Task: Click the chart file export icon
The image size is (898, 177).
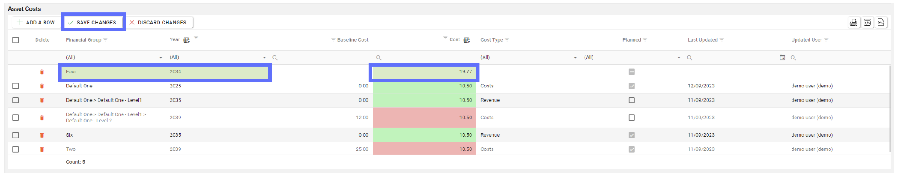Action: point(881,22)
